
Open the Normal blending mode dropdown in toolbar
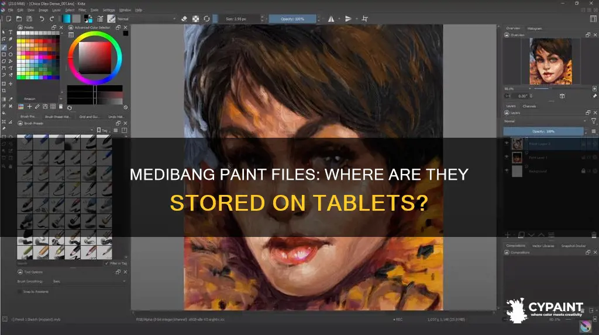pyautogui.click(x=146, y=19)
